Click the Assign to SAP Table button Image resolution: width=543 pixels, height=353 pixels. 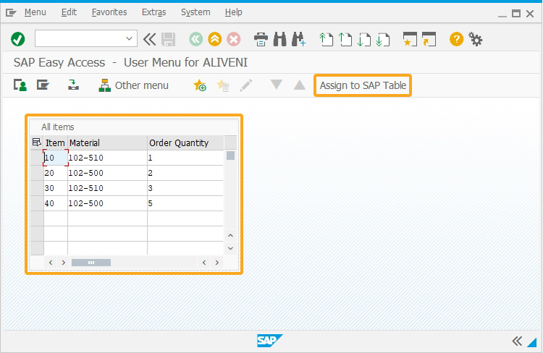pyautogui.click(x=363, y=85)
